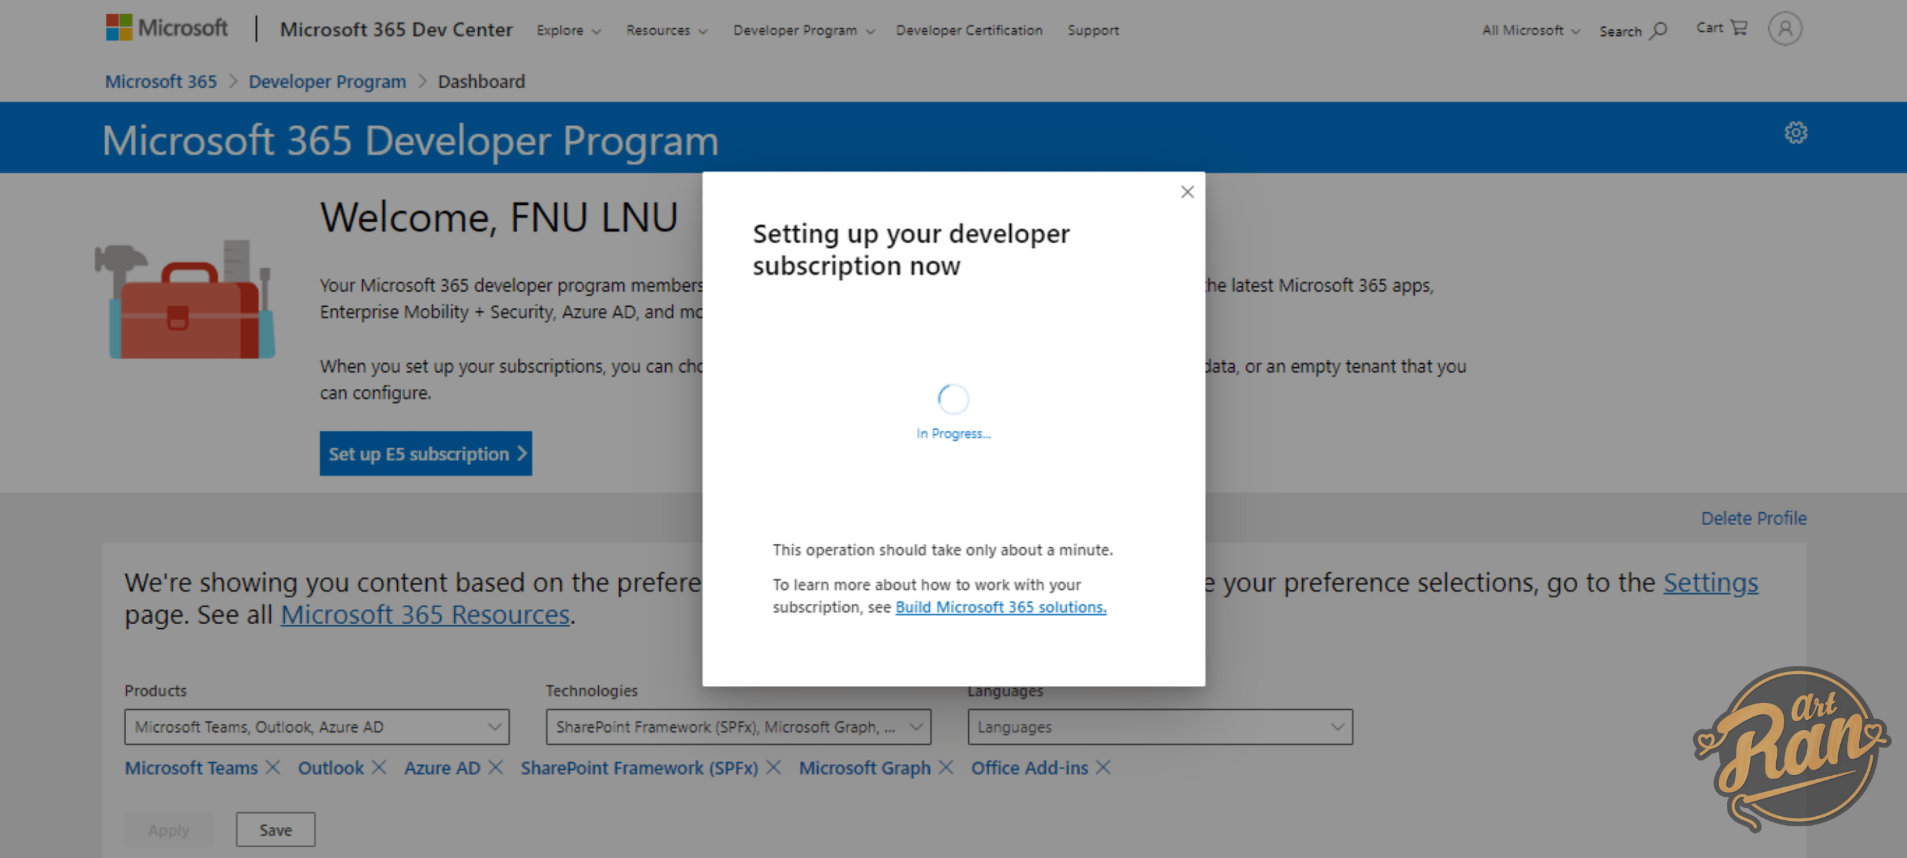
Task: Click the Delete Profile link
Action: click(1753, 518)
